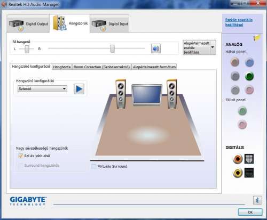This screenshot has height=220, width=267.
Task: Open connector settings via yellow folder icon
Action: [257, 38]
